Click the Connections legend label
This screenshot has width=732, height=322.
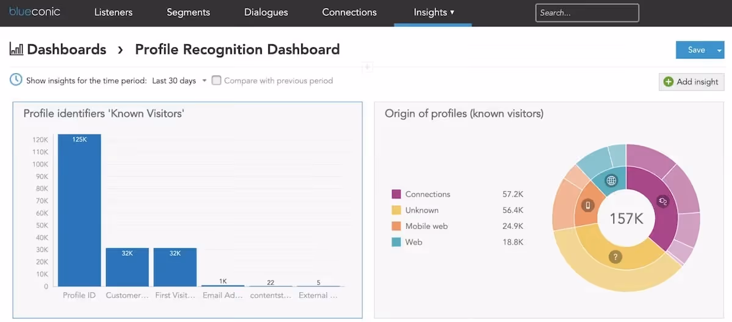(x=428, y=194)
